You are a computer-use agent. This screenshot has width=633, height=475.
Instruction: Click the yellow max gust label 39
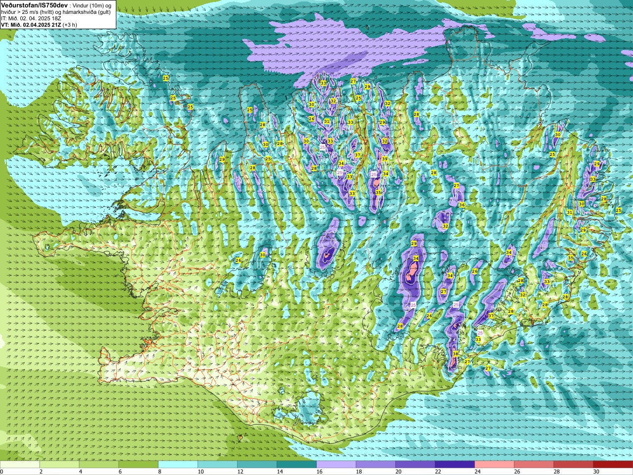click(x=384, y=159)
